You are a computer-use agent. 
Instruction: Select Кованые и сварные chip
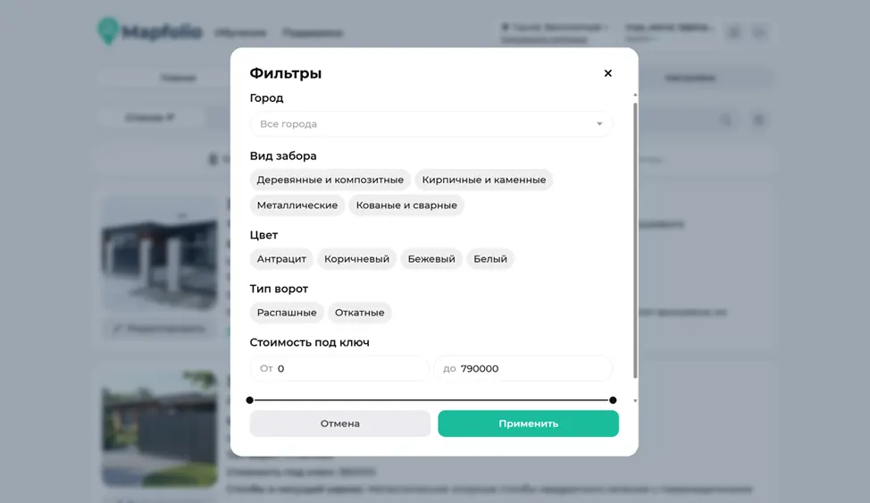click(x=406, y=205)
